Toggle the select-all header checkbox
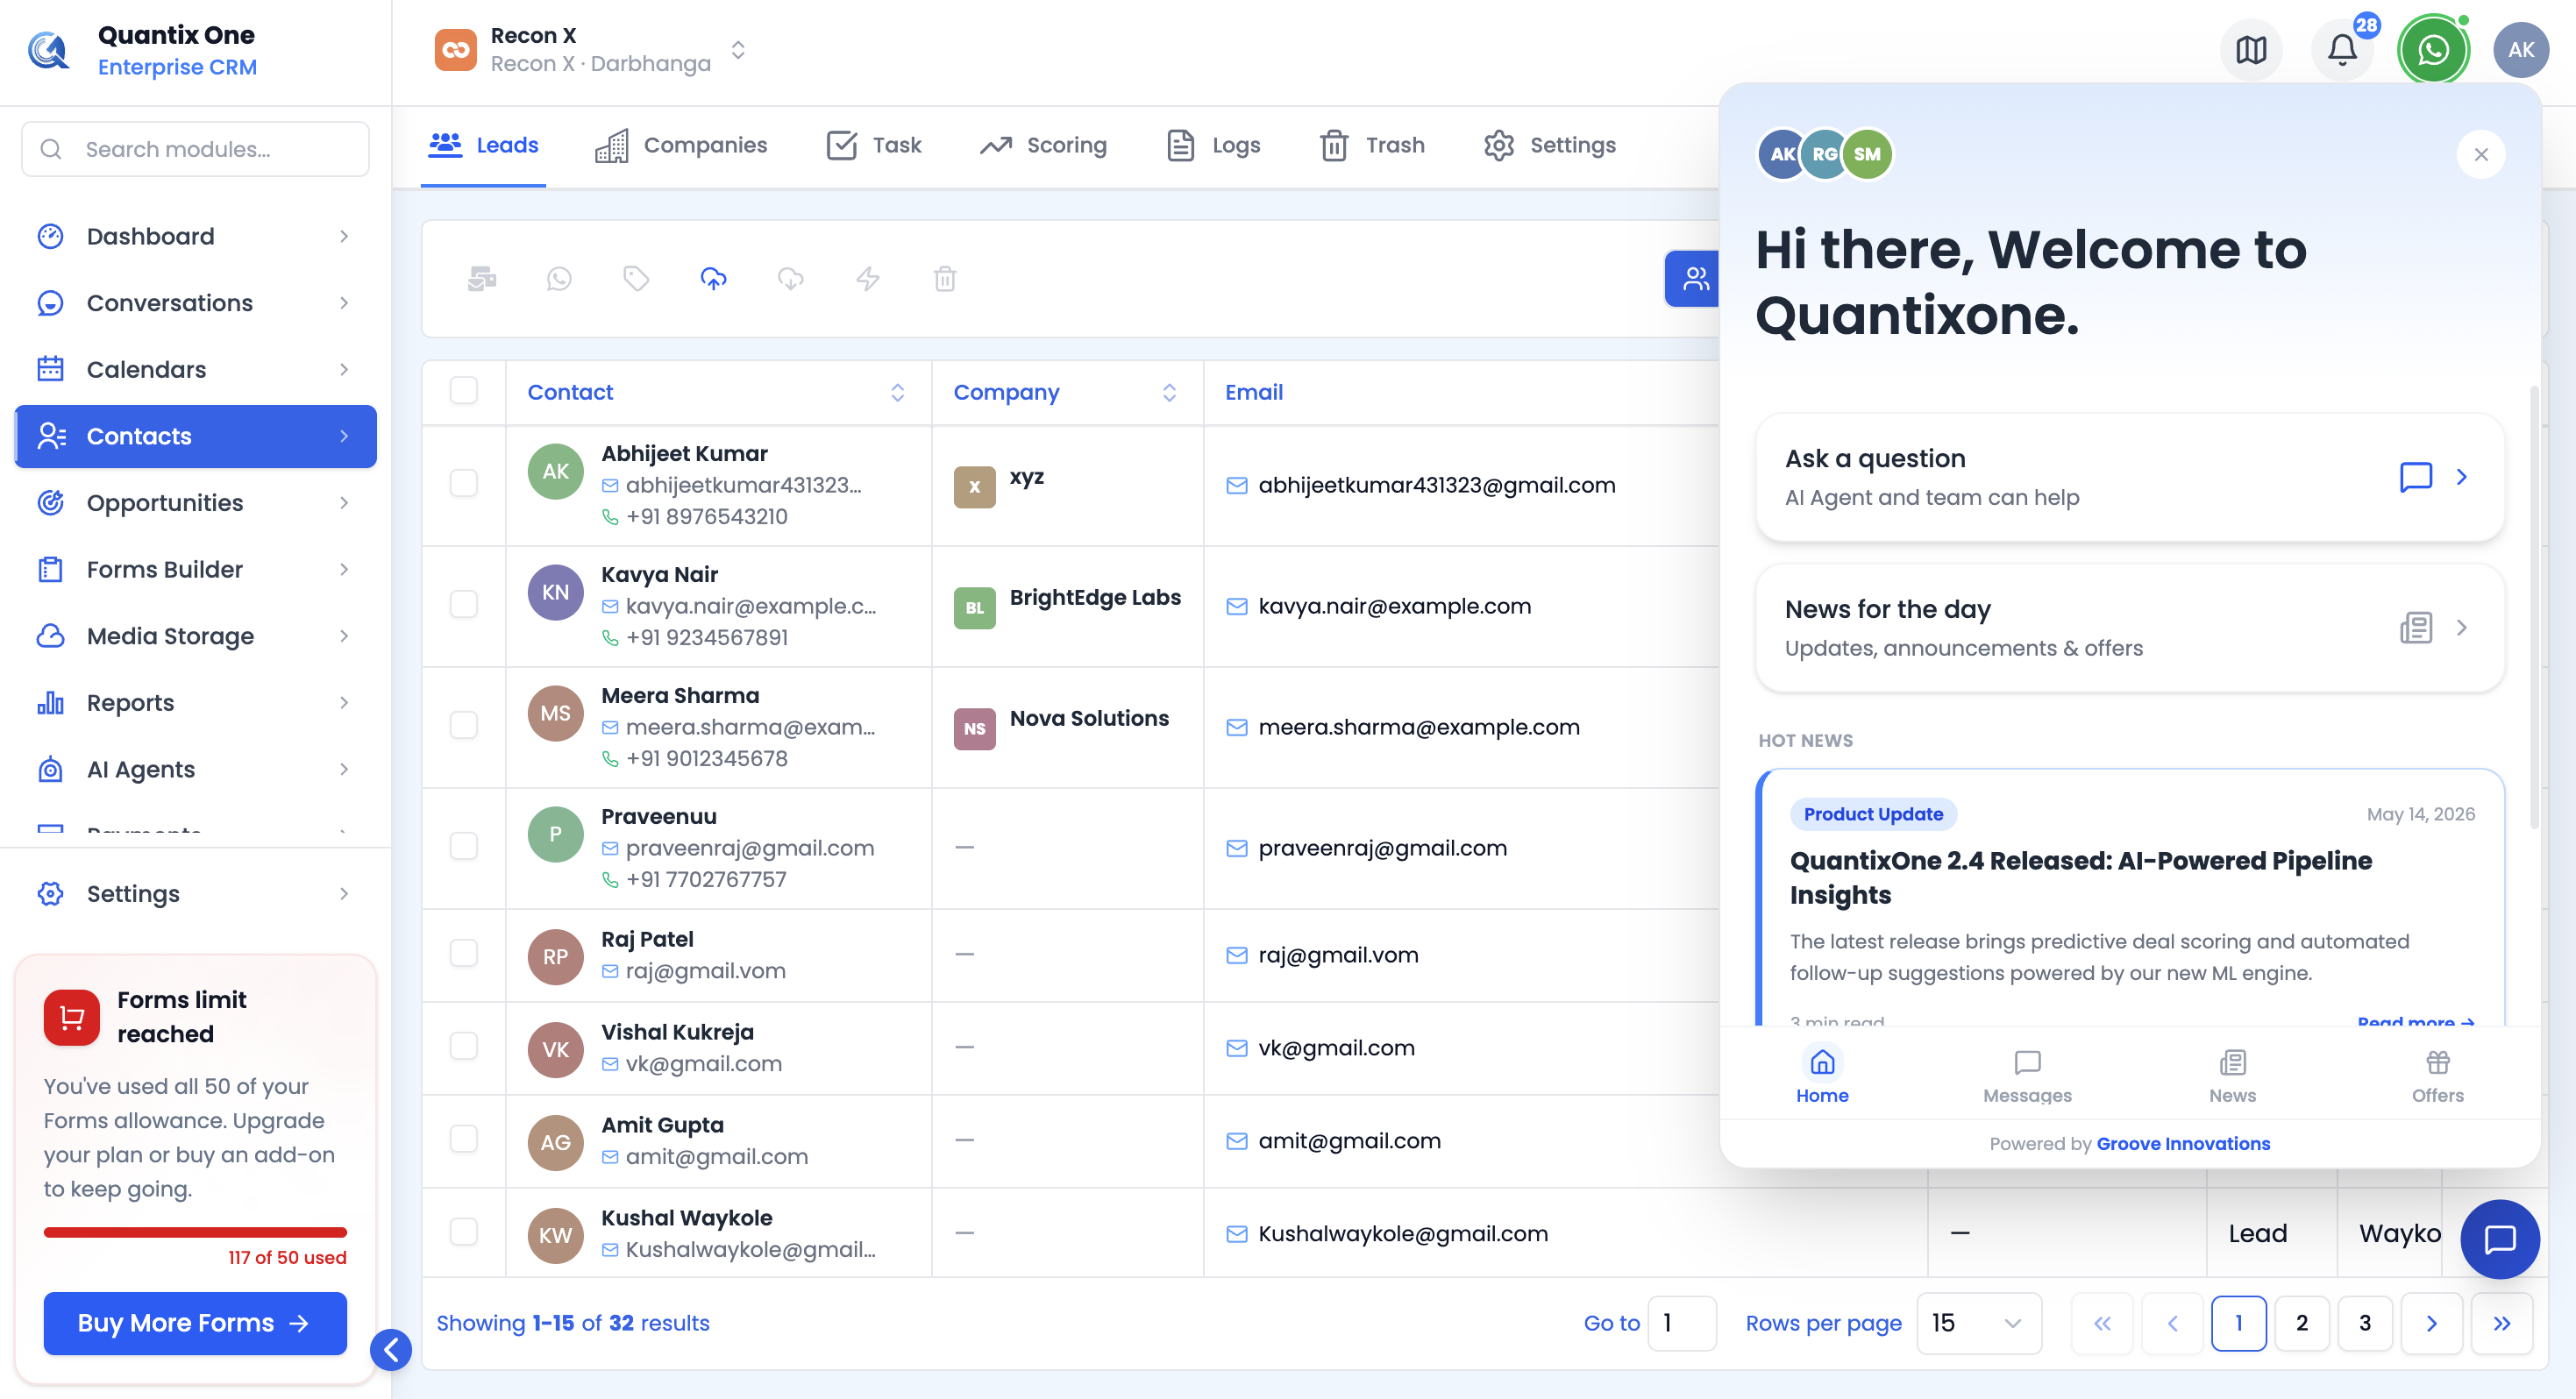Viewport: 2576px width, 1399px height. 464,390
